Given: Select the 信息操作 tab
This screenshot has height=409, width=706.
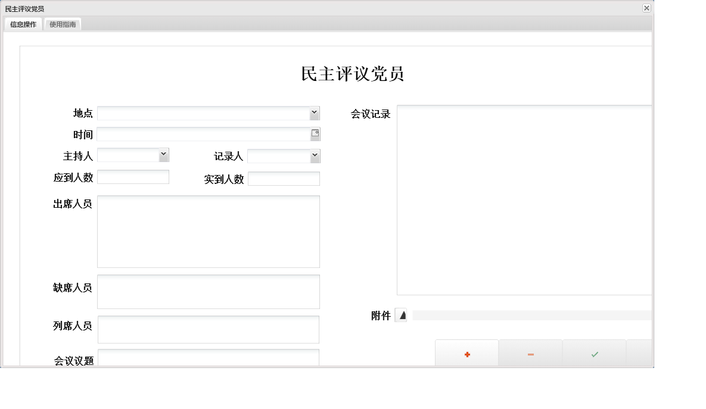Looking at the screenshot, I should click(x=22, y=24).
